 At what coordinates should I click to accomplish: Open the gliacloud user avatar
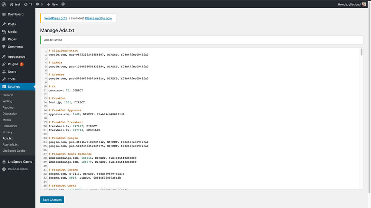pyautogui.click(x=364, y=4)
